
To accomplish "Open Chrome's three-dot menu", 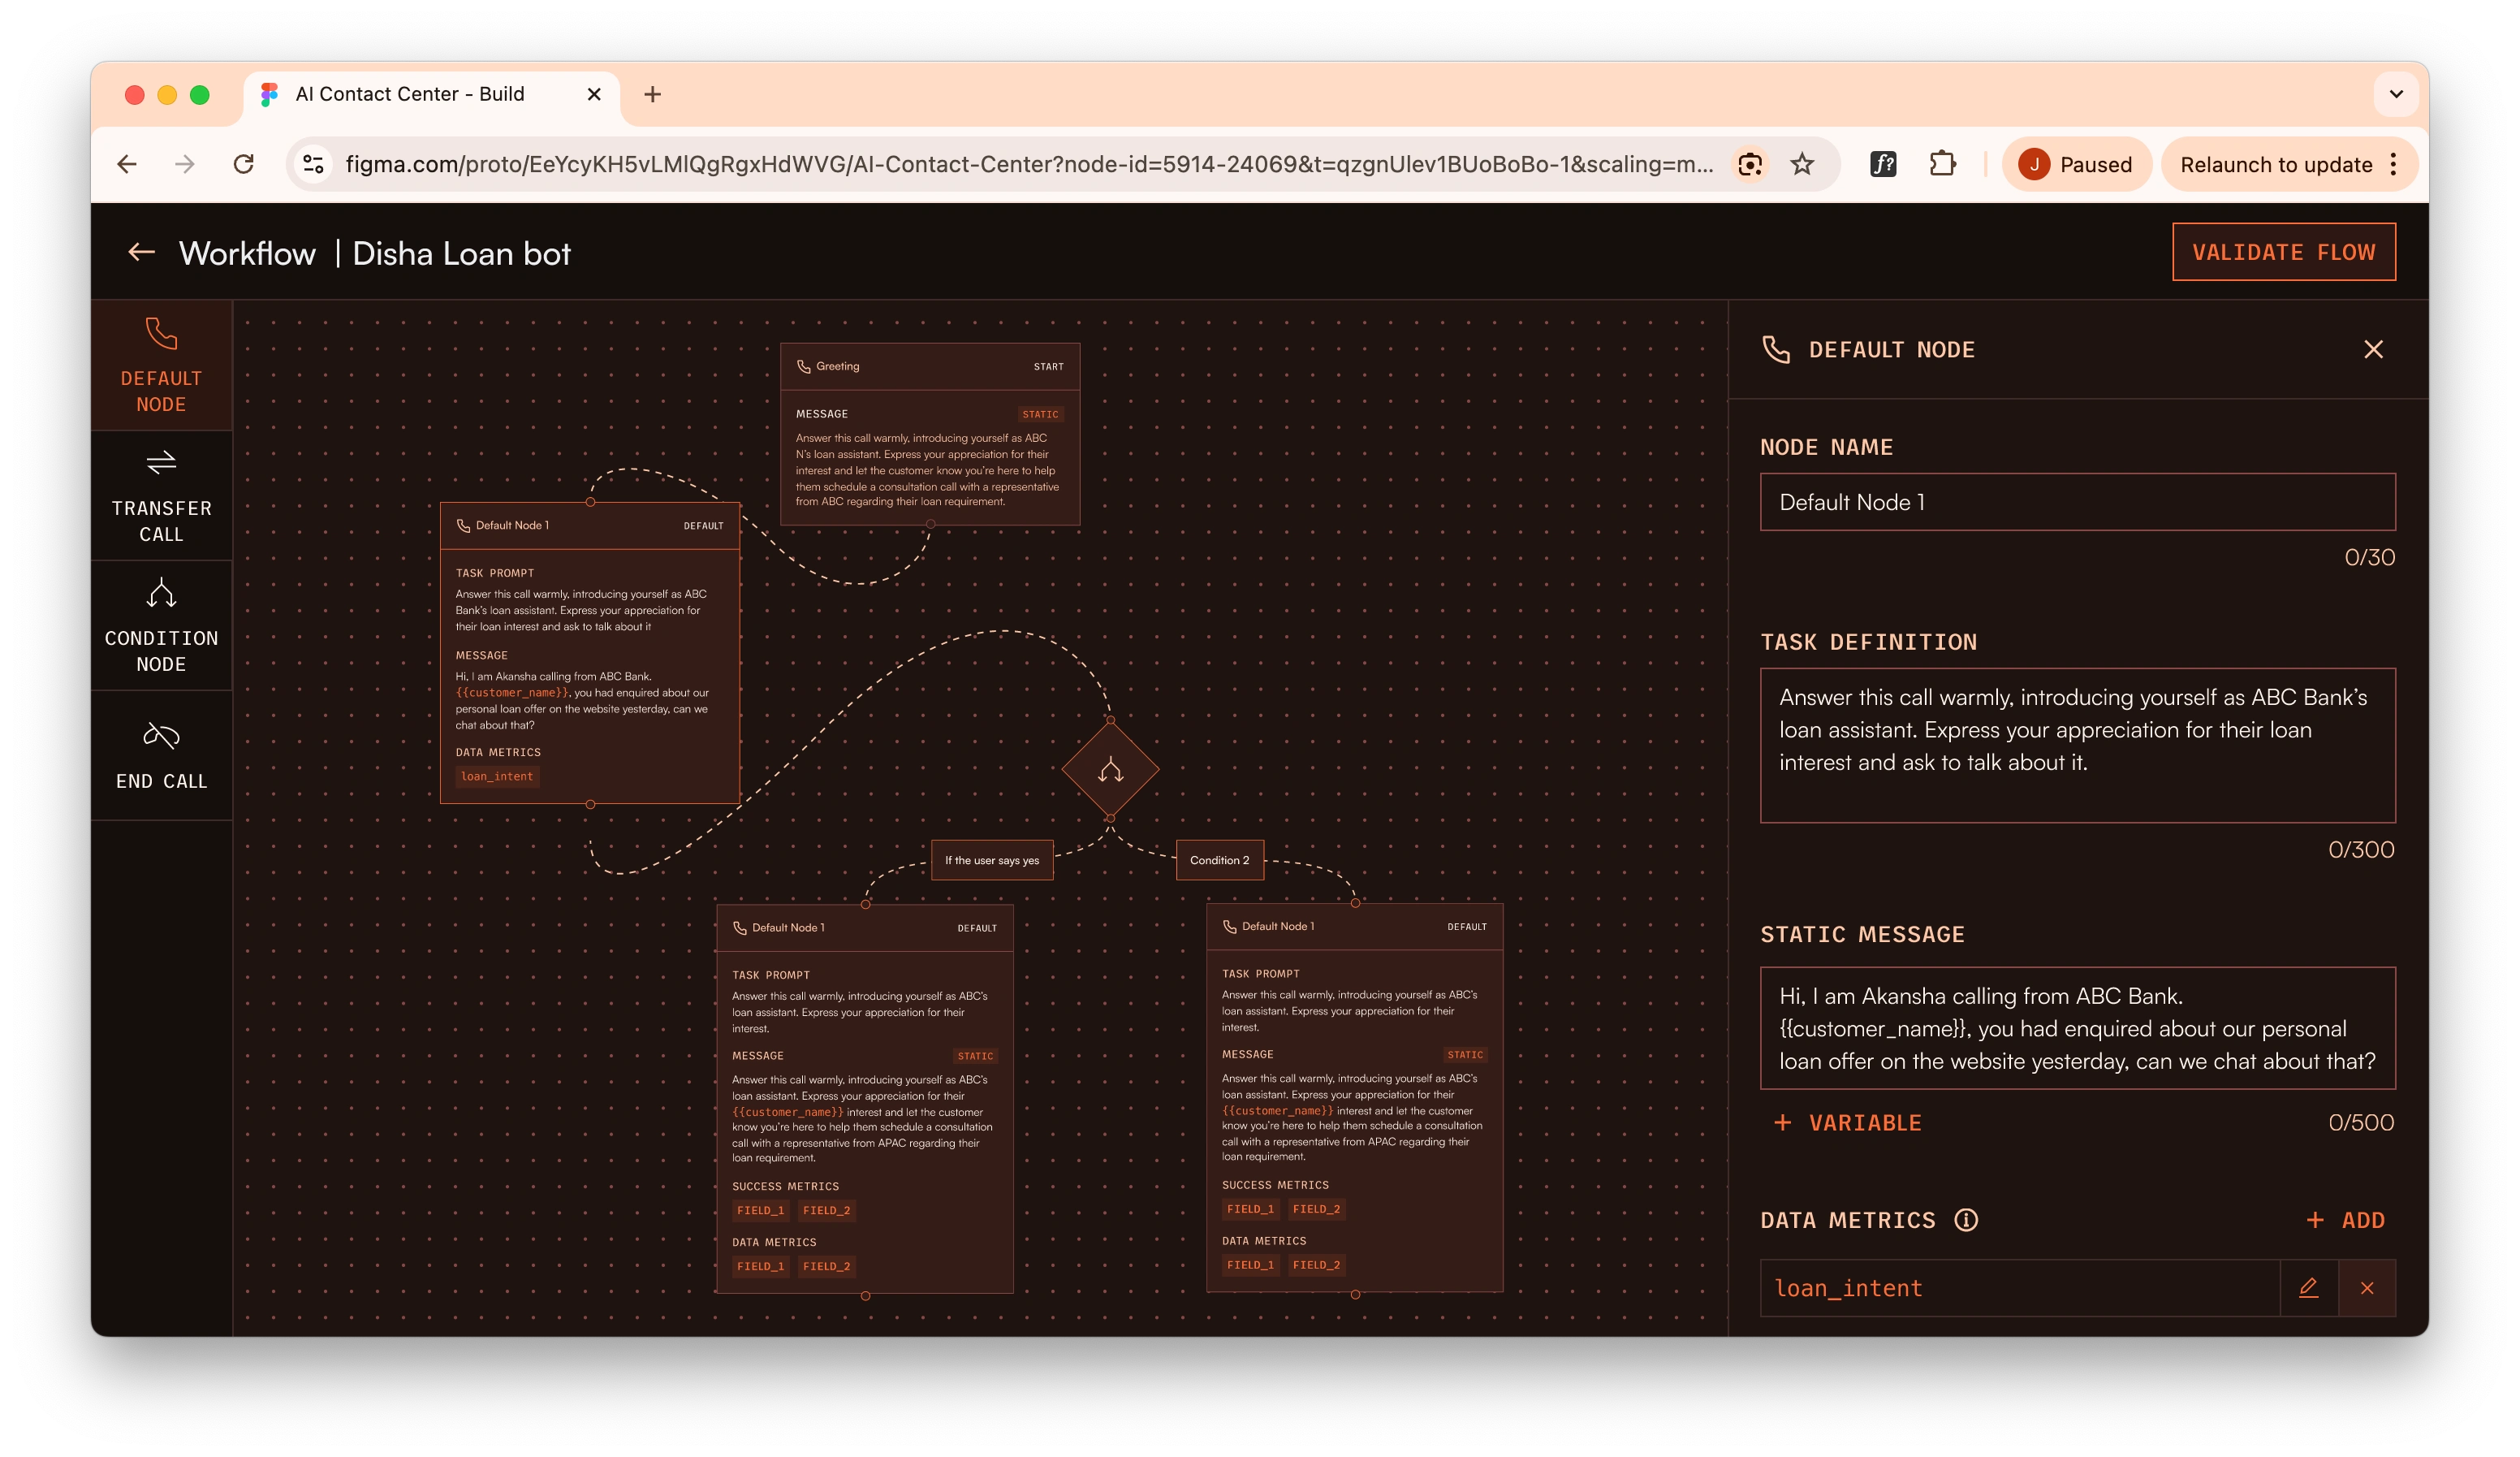I will (2393, 164).
